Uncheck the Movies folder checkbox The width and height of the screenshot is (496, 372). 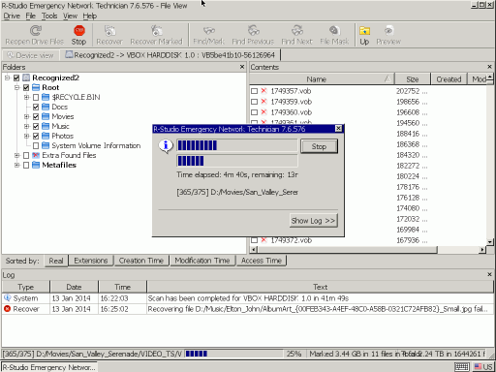tap(36, 116)
